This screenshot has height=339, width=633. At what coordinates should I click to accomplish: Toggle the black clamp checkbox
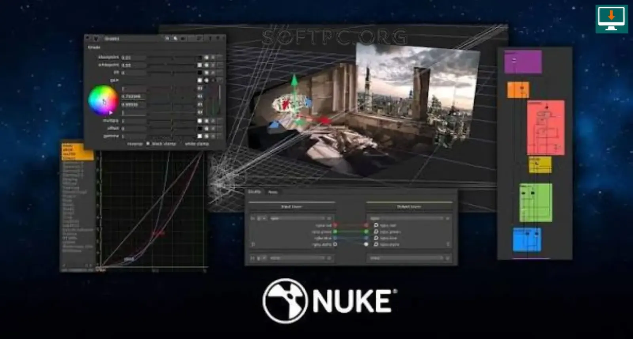point(148,143)
